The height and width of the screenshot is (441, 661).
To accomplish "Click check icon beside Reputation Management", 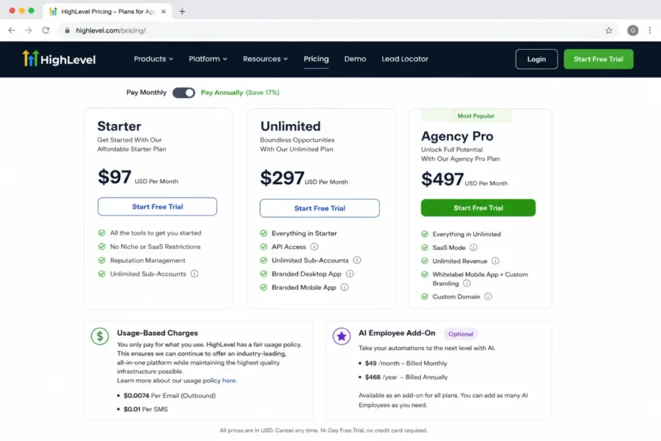I will coord(101,260).
